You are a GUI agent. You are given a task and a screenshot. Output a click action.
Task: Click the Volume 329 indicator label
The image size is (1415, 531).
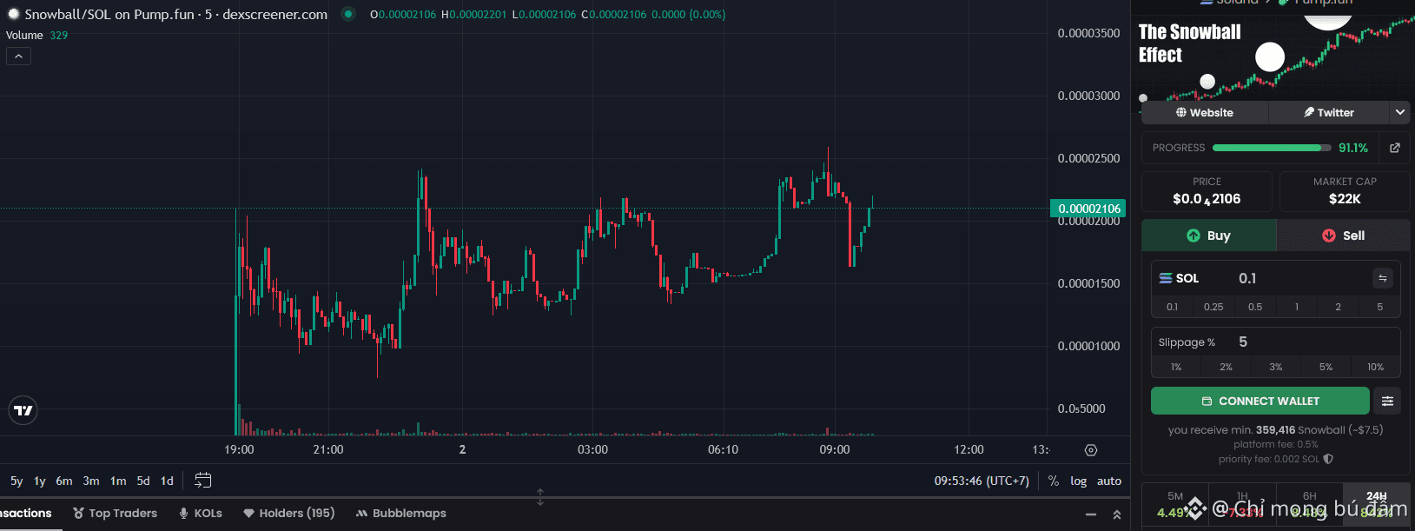point(36,36)
